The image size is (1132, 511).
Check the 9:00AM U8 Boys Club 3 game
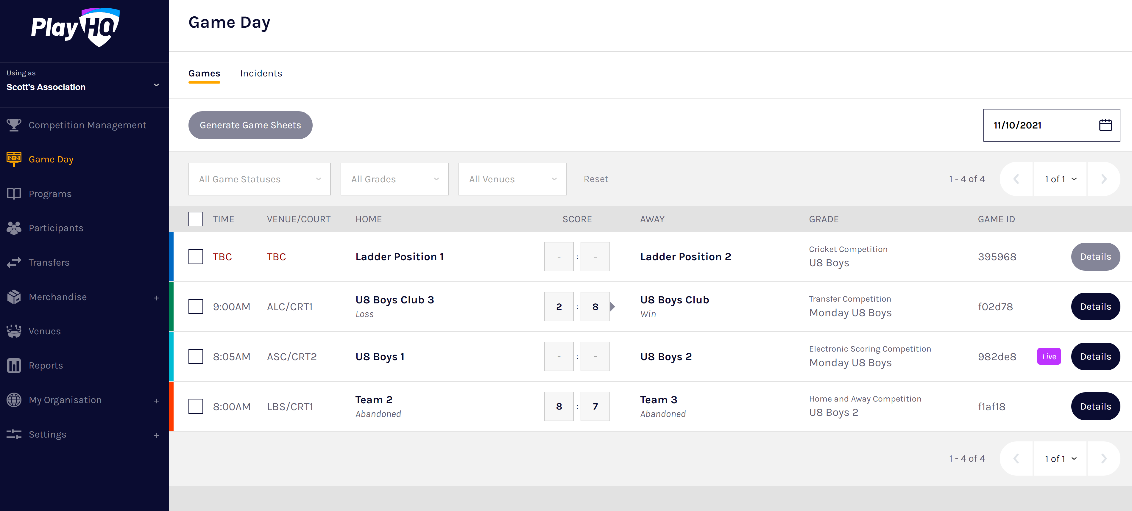(196, 306)
